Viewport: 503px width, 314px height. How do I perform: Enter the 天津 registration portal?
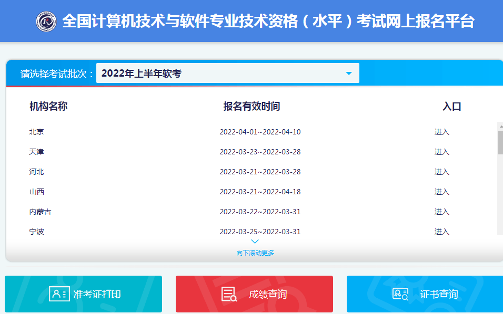pos(441,152)
